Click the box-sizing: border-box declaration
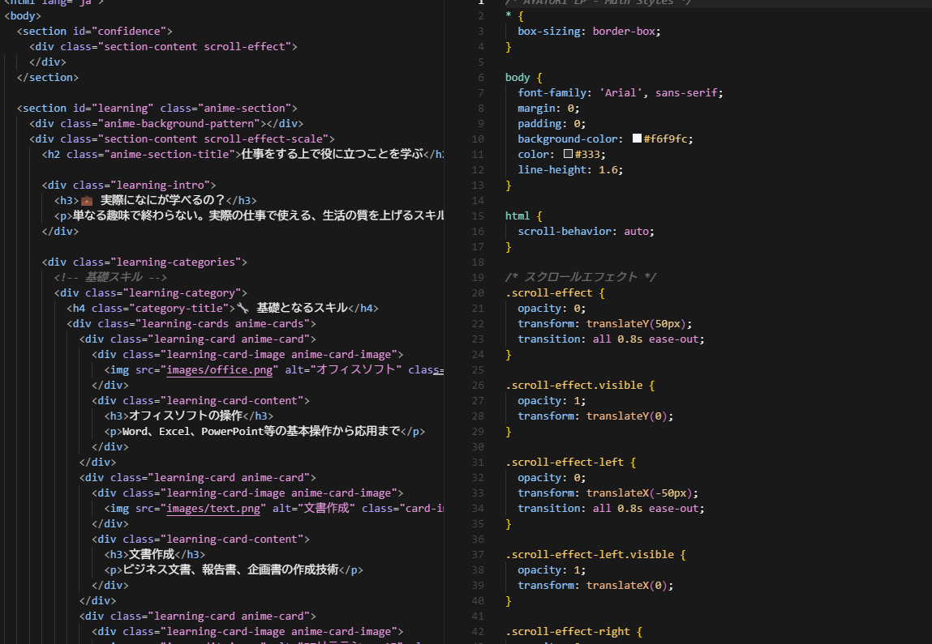Viewport: 932px width, 644px height. tap(589, 32)
